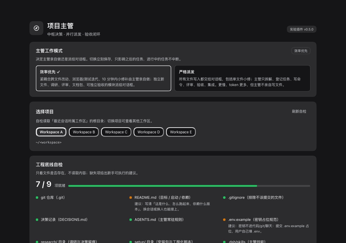Image resolution: width=346 pixels, height=243 pixels.
Task: Select the 严格派发 work mode card
Action: click(242, 78)
